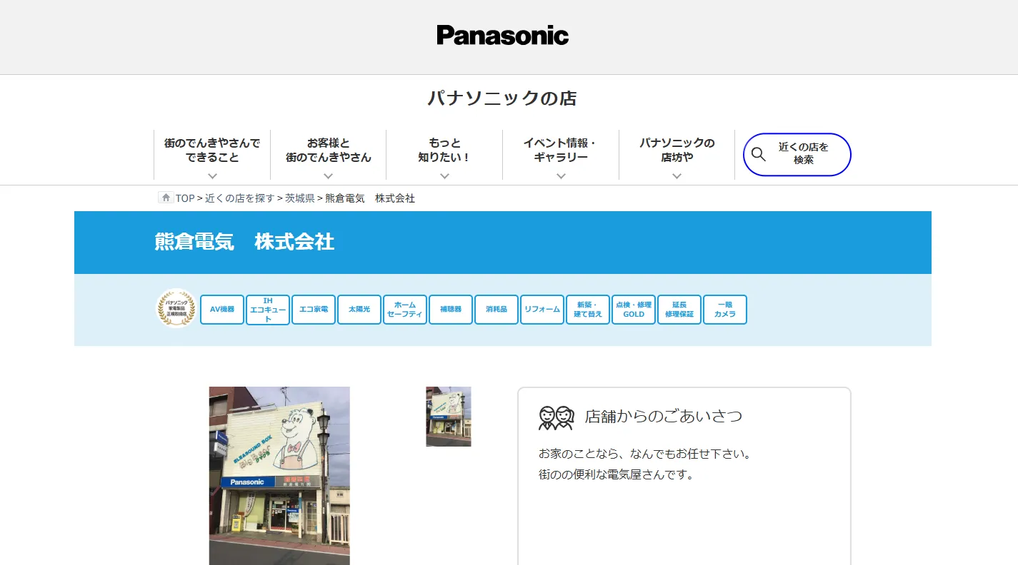This screenshot has height=565, width=1018.
Task: Click the 太陽光 service badge
Action: [359, 310]
